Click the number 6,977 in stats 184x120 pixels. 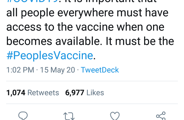pos(75,92)
